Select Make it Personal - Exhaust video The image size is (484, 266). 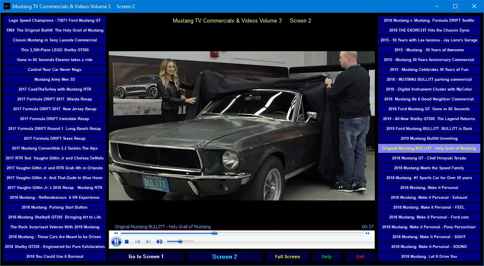pyautogui.click(x=429, y=198)
